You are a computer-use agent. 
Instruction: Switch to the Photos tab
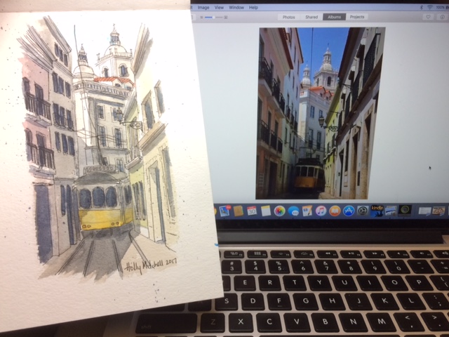pos(288,16)
